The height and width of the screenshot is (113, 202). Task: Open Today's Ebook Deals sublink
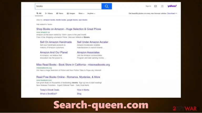pyautogui.click(x=50, y=90)
